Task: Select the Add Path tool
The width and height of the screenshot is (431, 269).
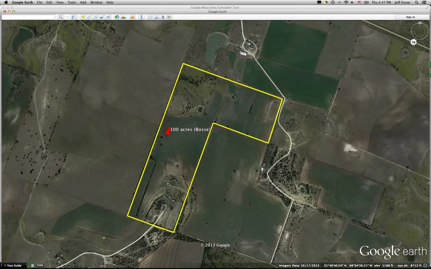Action: click(96, 17)
